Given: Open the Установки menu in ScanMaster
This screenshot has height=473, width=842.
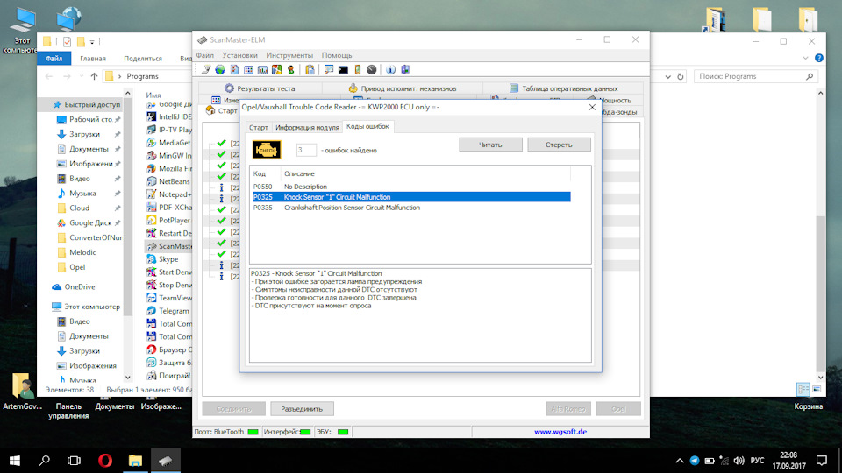Looking at the screenshot, I should (240, 55).
